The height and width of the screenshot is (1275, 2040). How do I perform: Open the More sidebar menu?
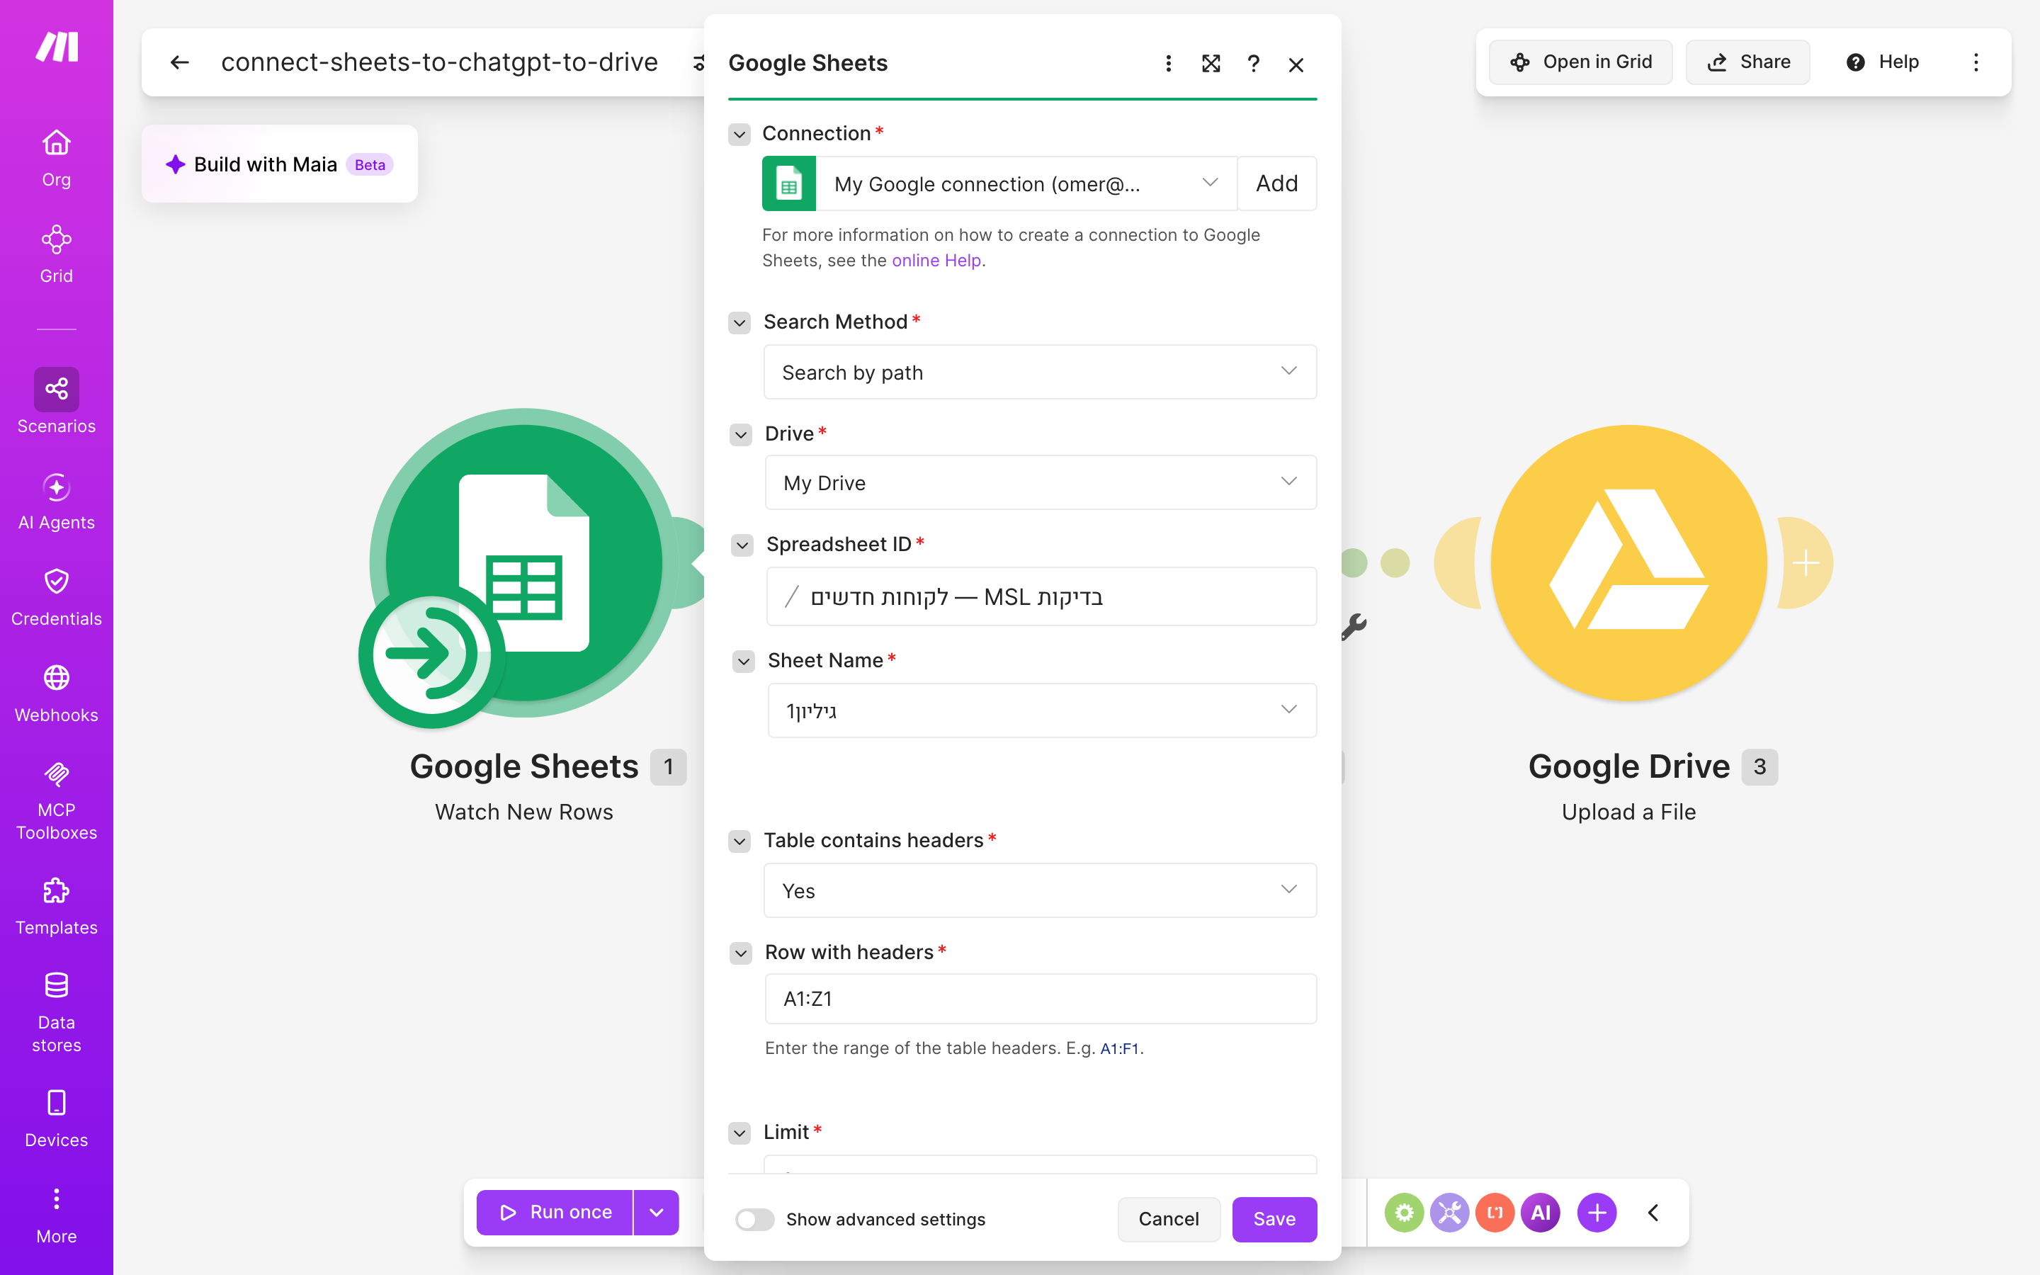pos(57,1215)
